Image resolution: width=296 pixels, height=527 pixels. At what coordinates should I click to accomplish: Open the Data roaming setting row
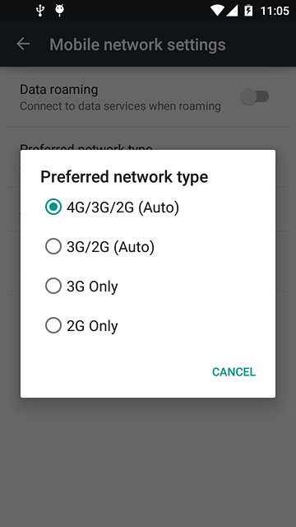click(148, 97)
